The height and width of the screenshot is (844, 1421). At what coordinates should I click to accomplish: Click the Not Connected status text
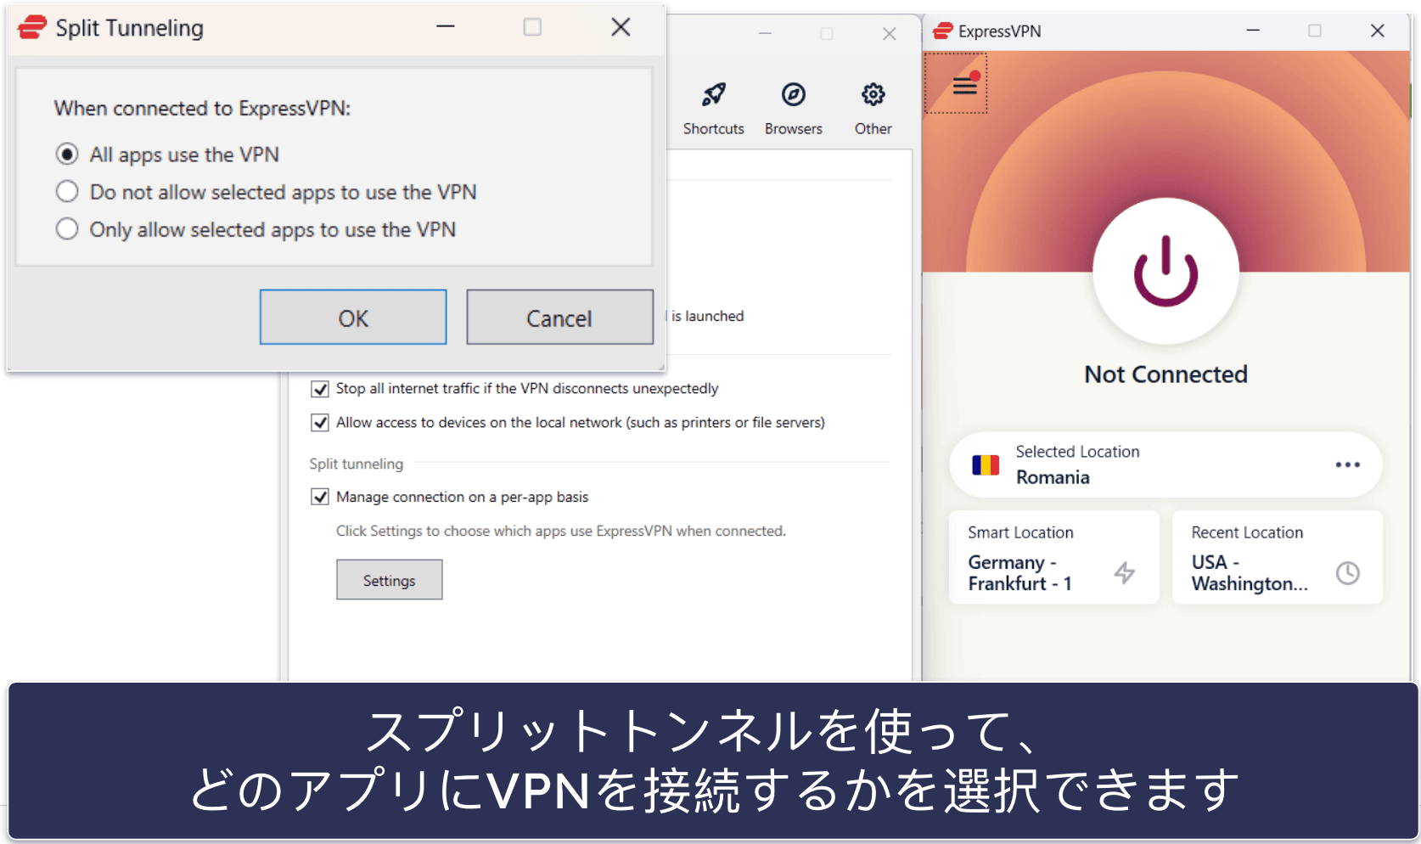click(1165, 374)
